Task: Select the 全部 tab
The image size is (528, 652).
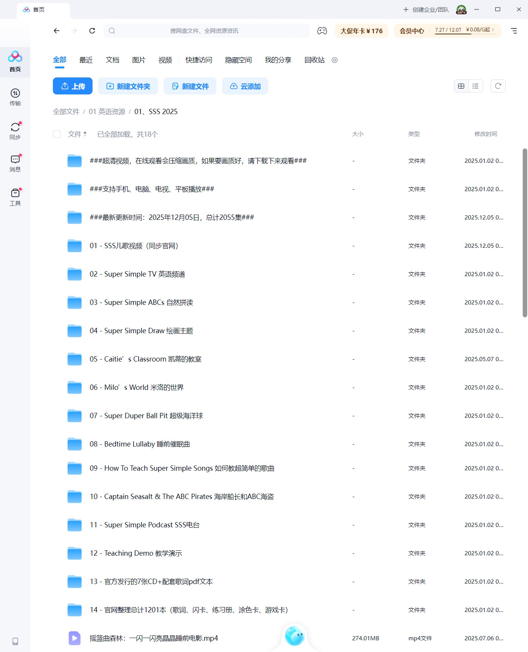Action: point(60,60)
